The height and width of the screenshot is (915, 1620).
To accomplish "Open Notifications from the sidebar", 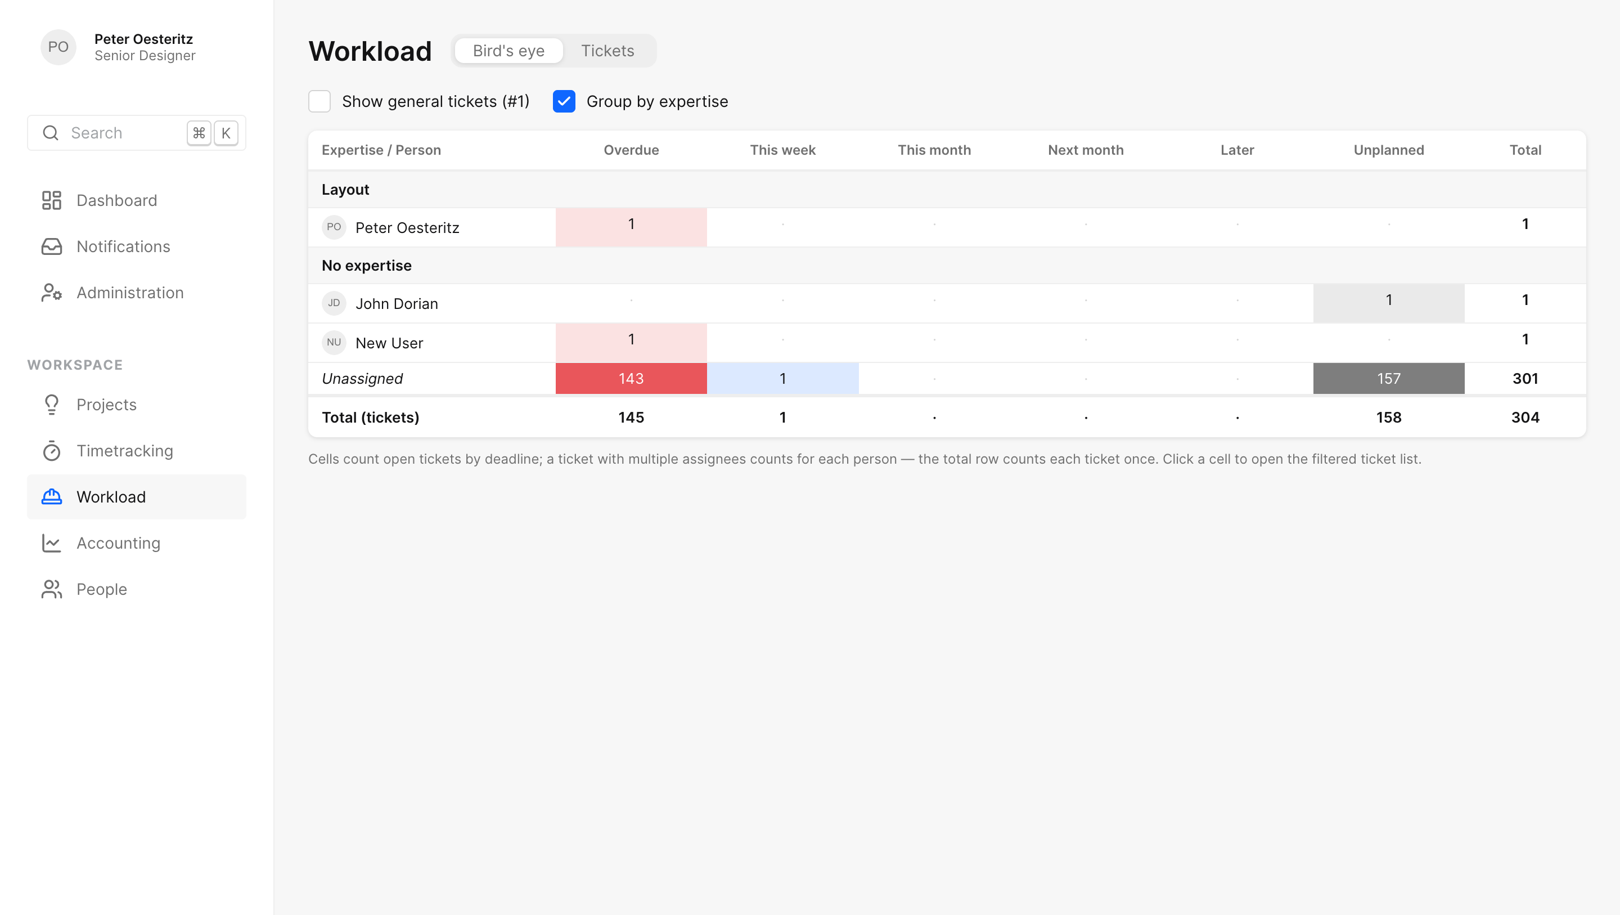I will click(137, 246).
